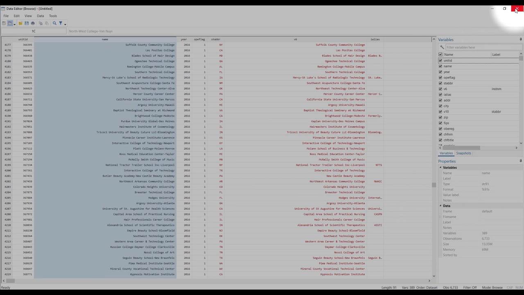Screen dimensions: 524x295
Task: Uncheck the city variable checkbox
Action: [440, 106]
